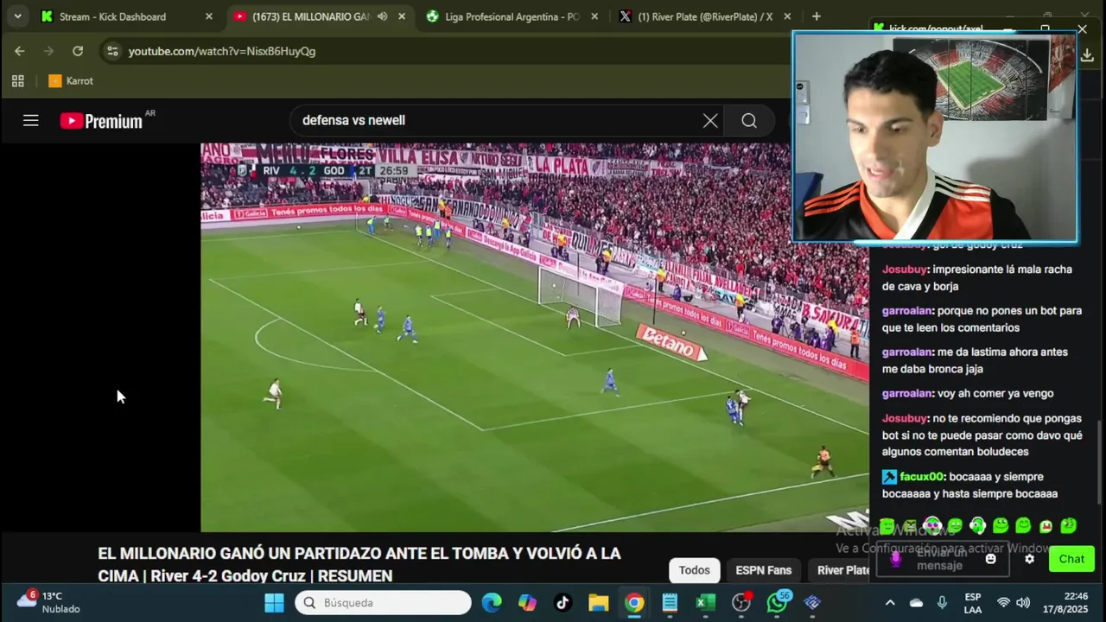Image resolution: width=1106 pixels, height=622 pixels.
Task: Select the Todos filter chip
Action: click(694, 570)
